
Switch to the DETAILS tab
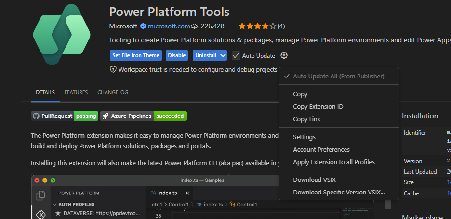(45, 92)
